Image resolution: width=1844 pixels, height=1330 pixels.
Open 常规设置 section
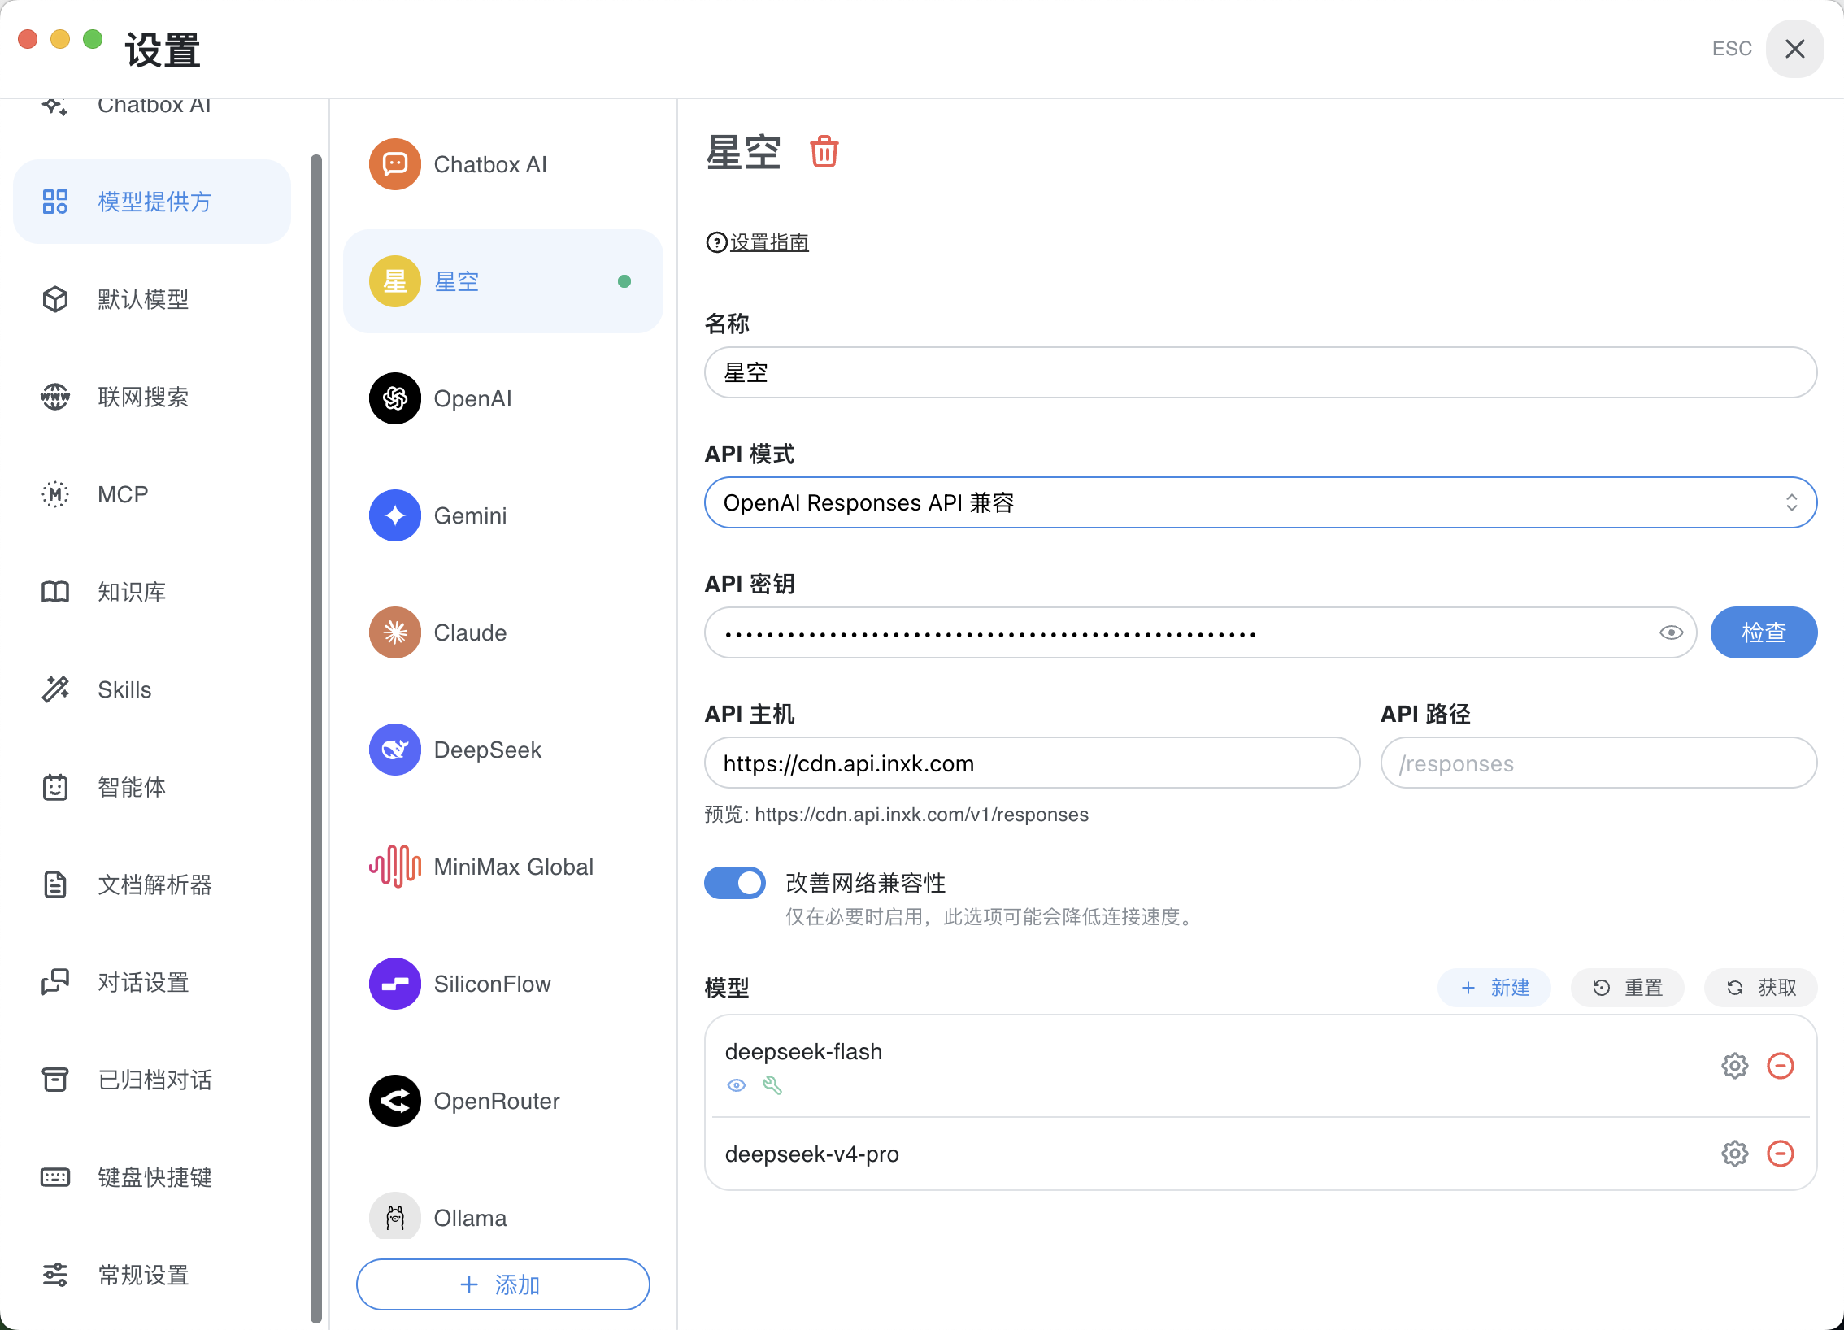152,1275
